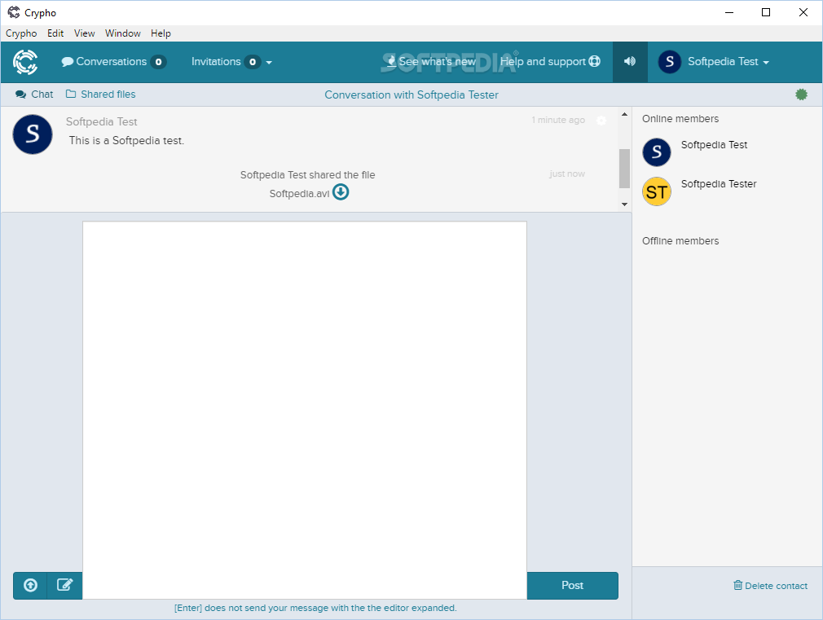
Task: Open the Help menu
Action: pos(161,33)
